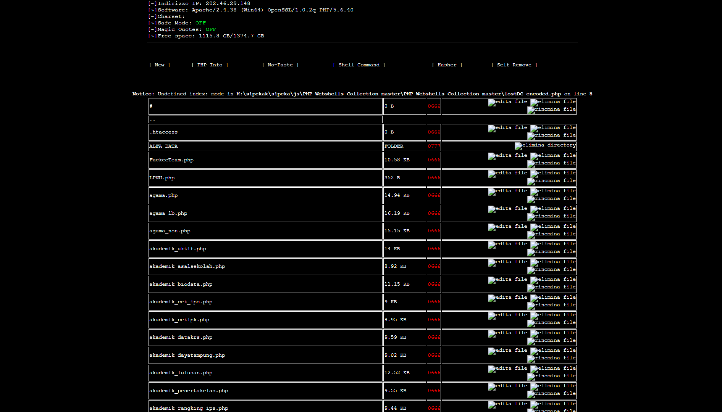The height and width of the screenshot is (412, 722).
Task: Click the elimina file icon for akademik_aktif.php
Action: coord(553,244)
